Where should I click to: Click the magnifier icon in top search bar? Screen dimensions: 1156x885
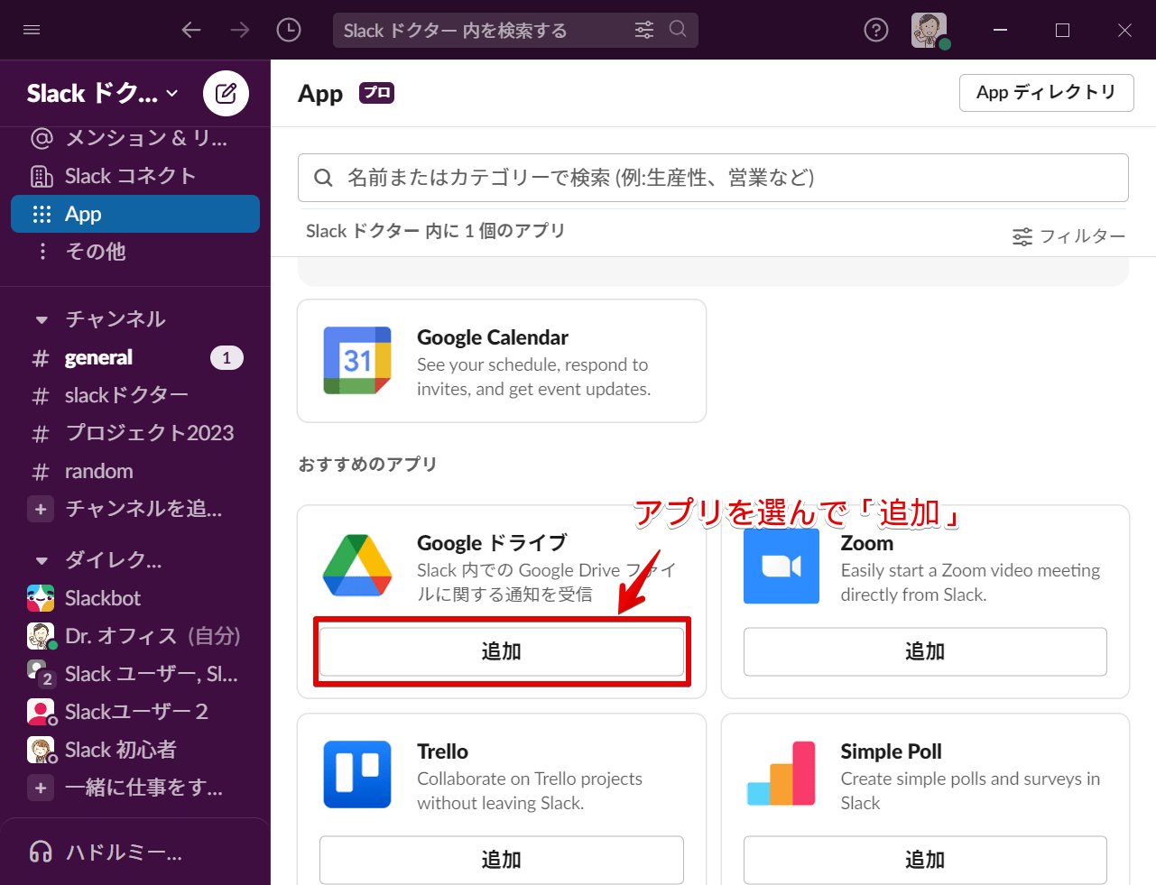click(x=678, y=29)
